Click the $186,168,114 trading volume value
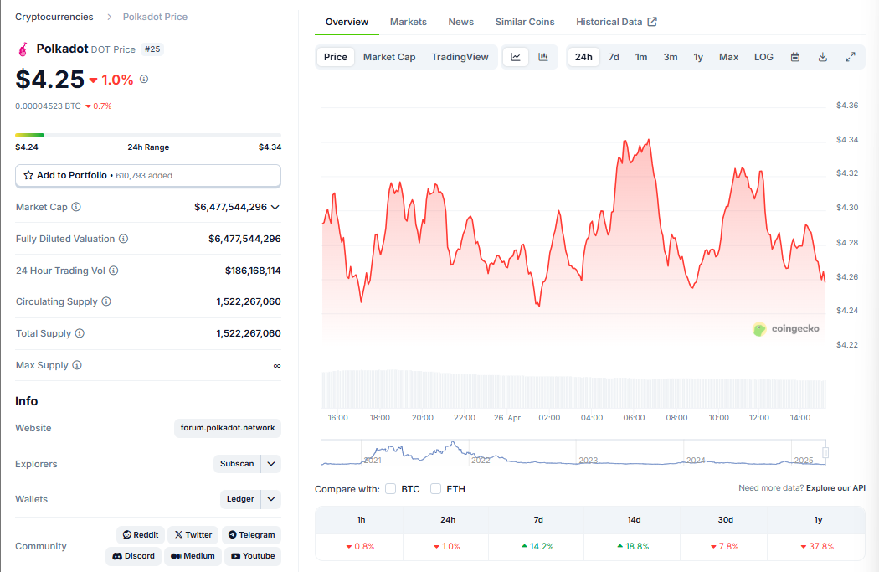Viewport: 879px width, 572px height. (253, 271)
